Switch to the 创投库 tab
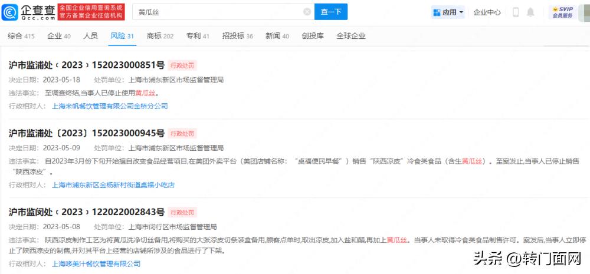Viewport: 590px width, 274px height. [313, 36]
